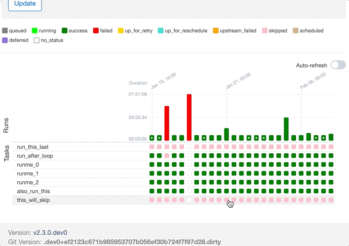The height and width of the screenshot is (246, 349).
Task: Click the success legend swatch
Action: tap(64, 30)
